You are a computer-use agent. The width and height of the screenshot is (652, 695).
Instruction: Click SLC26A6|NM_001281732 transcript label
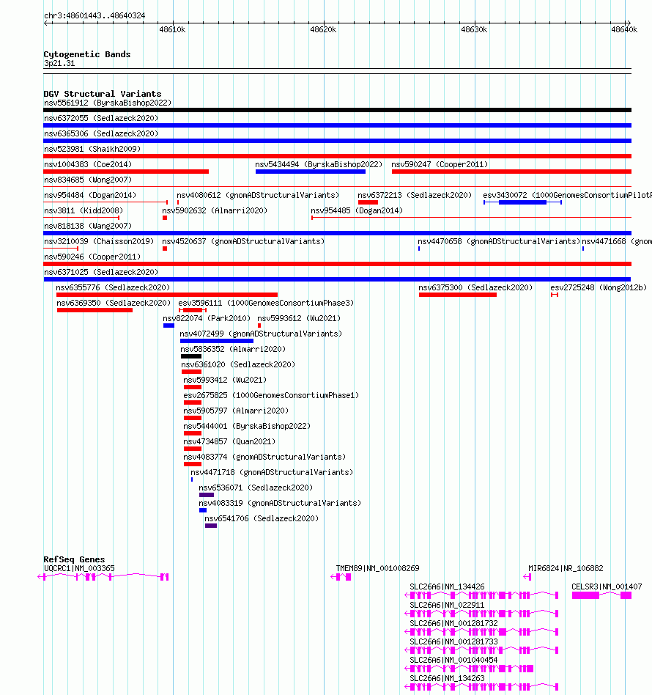pos(453,624)
